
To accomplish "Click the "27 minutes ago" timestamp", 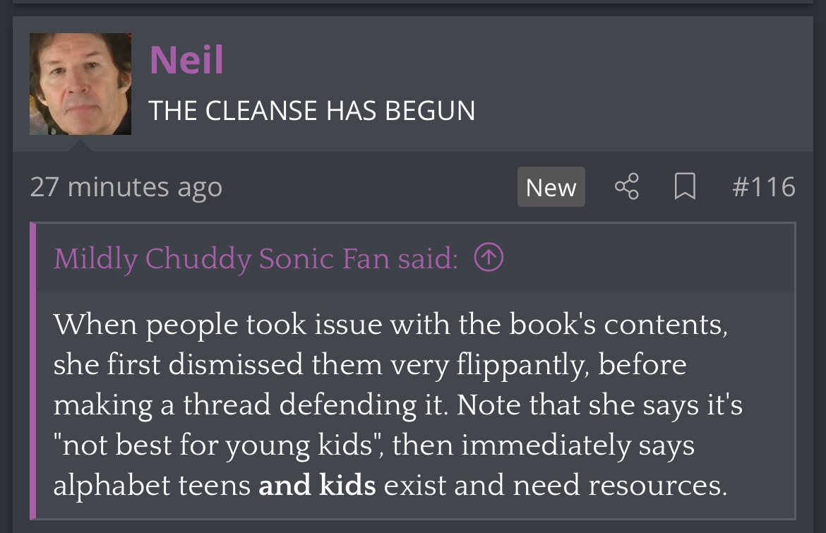I will (126, 187).
